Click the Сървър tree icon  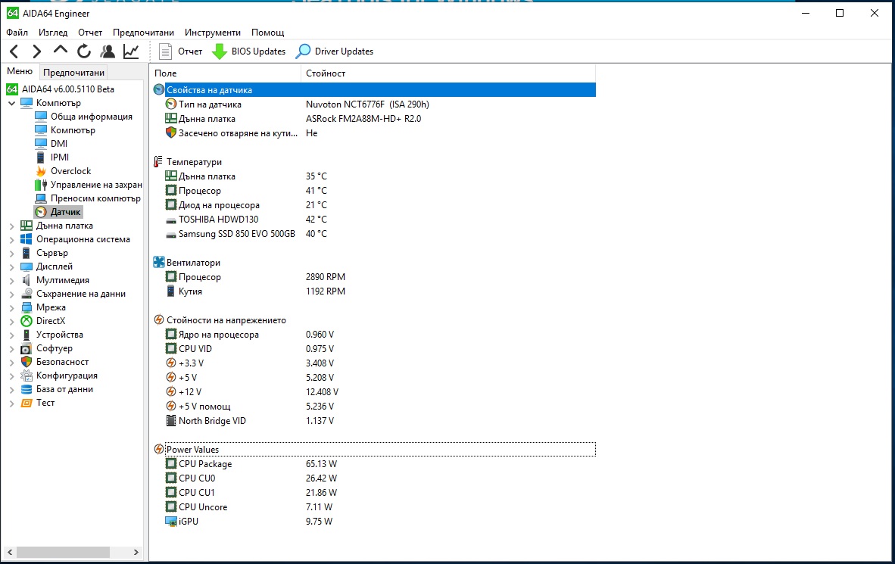[27, 253]
